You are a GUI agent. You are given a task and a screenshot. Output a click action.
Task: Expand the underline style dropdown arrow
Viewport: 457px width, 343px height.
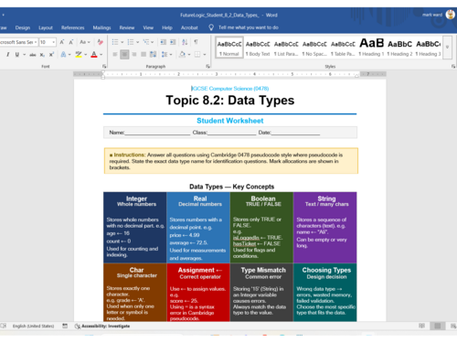[x=24, y=55]
